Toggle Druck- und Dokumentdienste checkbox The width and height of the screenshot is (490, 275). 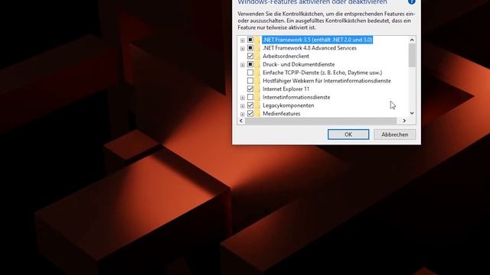(x=250, y=64)
